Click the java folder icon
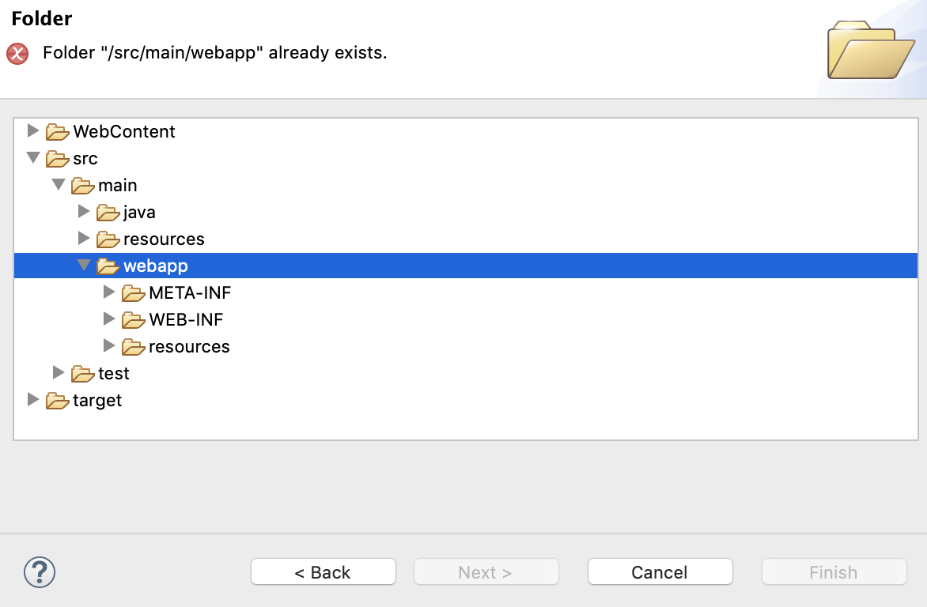This screenshot has width=927, height=607. [108, 213]
